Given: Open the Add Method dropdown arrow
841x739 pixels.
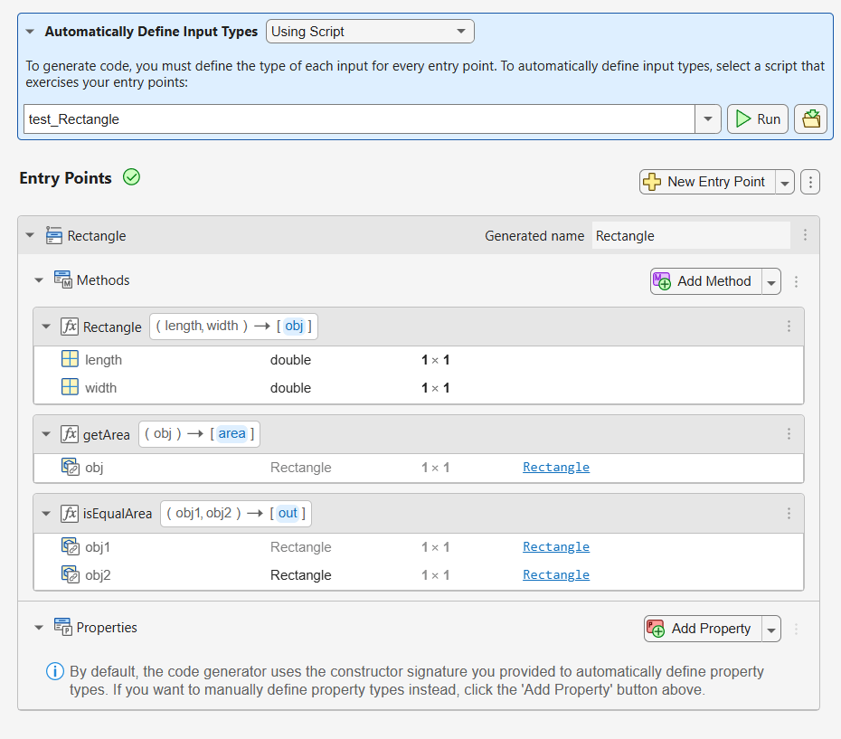Looking at the screenshot, I should (x=770, y=281).
